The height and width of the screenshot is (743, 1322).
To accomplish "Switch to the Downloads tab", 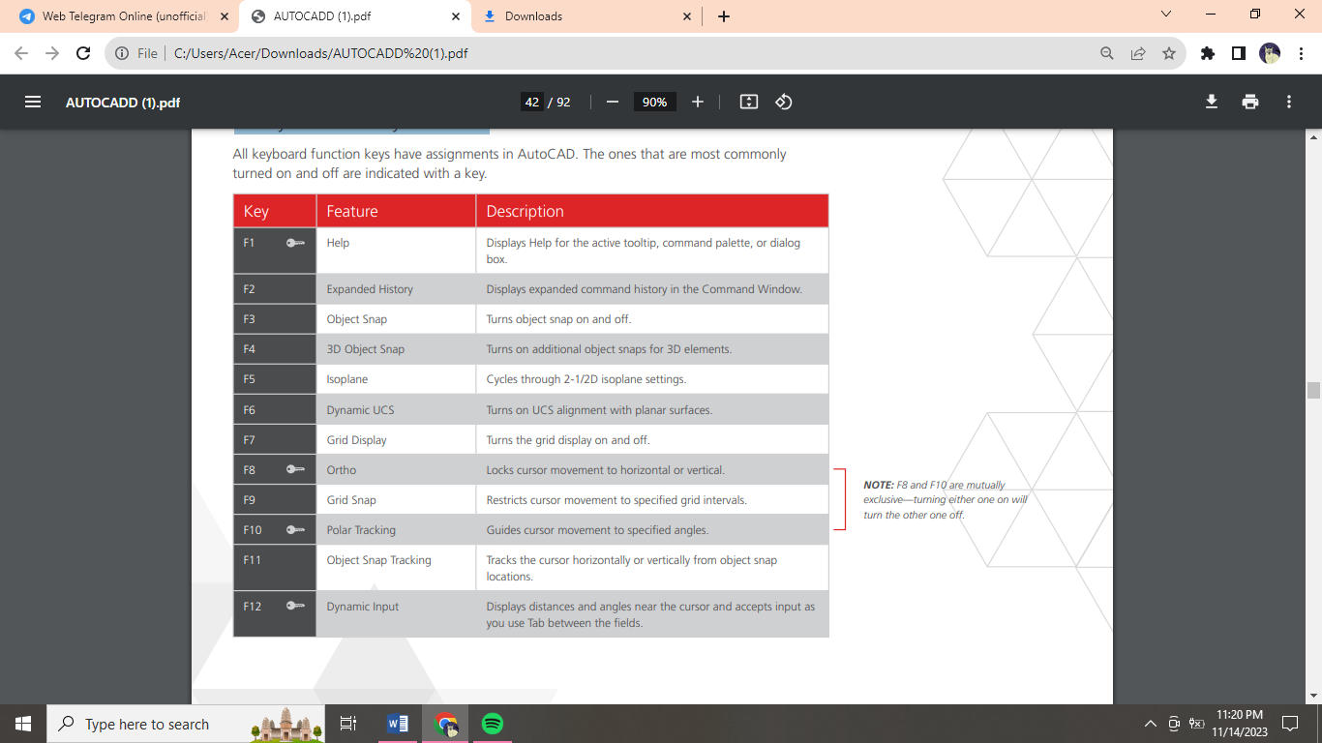I will pos(587,16).
